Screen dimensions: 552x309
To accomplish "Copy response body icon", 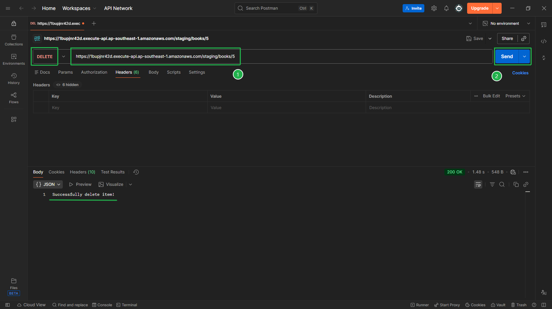I will coord(516,184).
